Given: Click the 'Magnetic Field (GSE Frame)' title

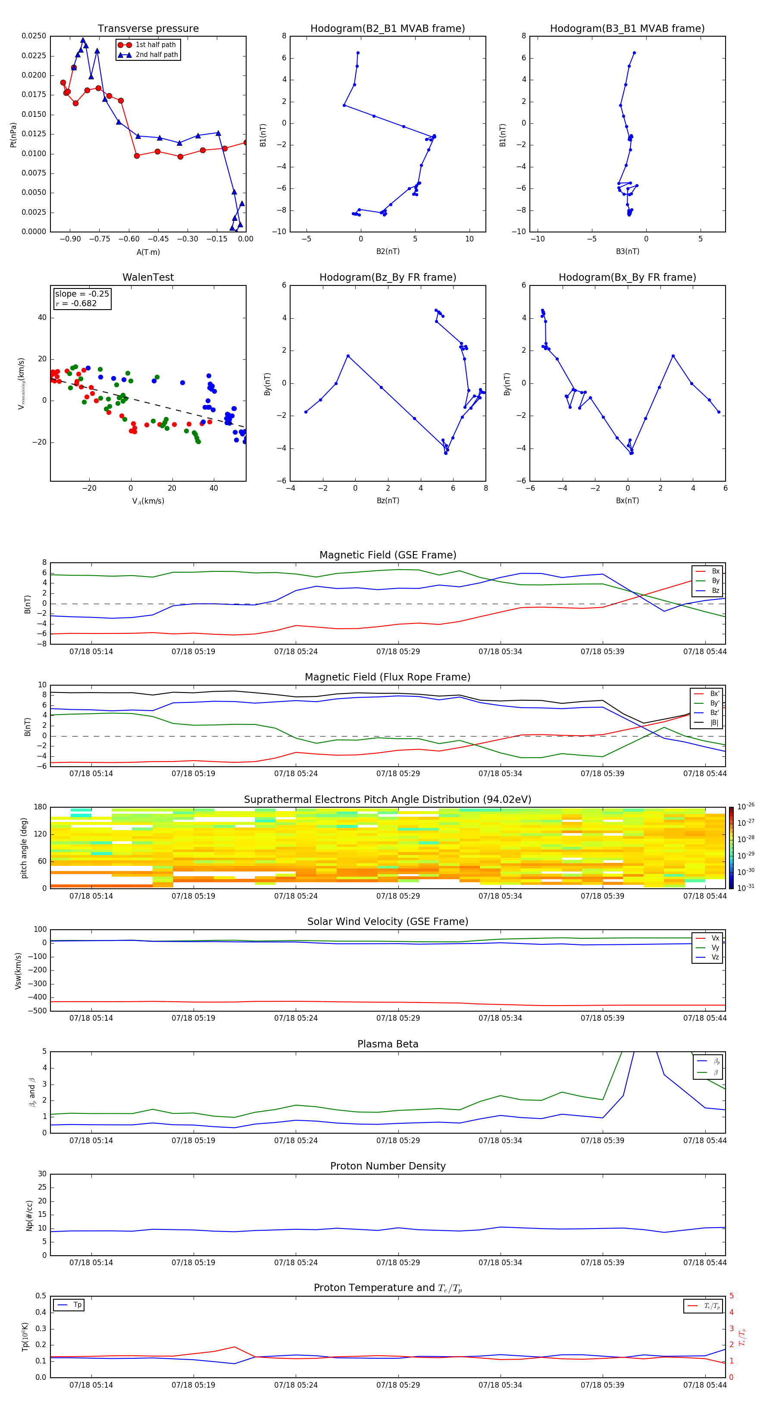Looking at the screenshot, I should (388, 555).
